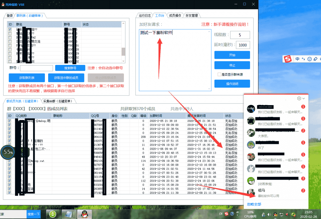321x219 pixels.
Task: Click the avatar beside the 大表哥 message
Action: coord(251,133)
